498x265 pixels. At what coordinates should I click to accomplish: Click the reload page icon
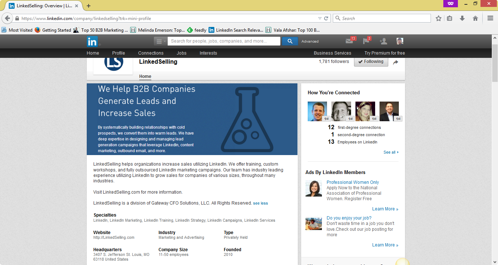[326, 18]
